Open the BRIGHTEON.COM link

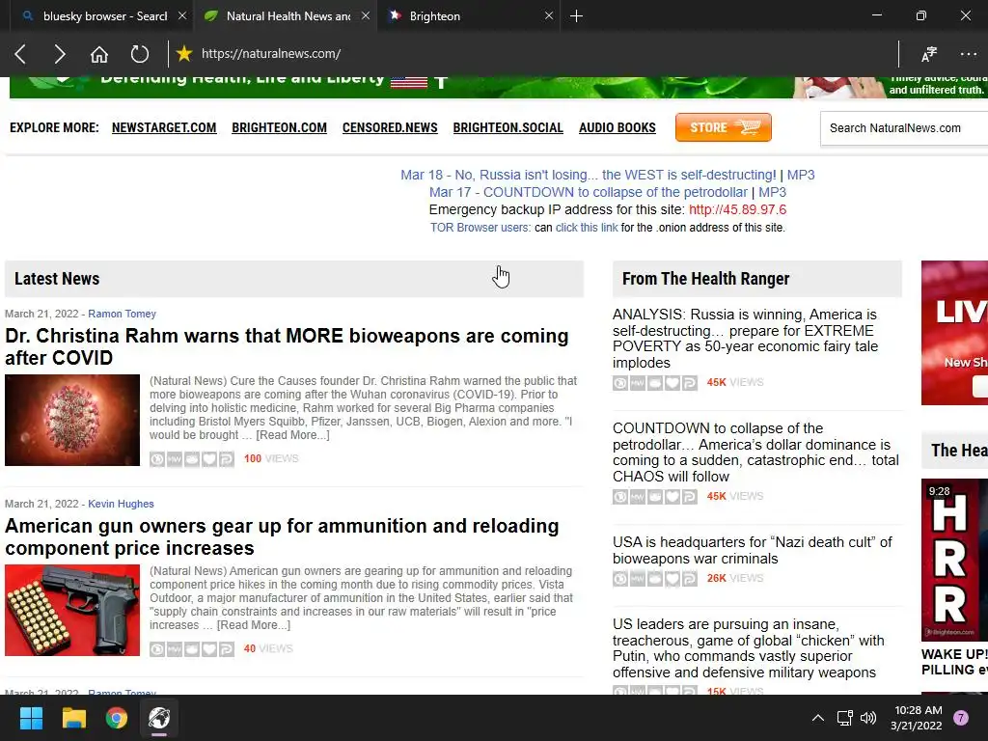pyautogui.click(x=279, y=128)
